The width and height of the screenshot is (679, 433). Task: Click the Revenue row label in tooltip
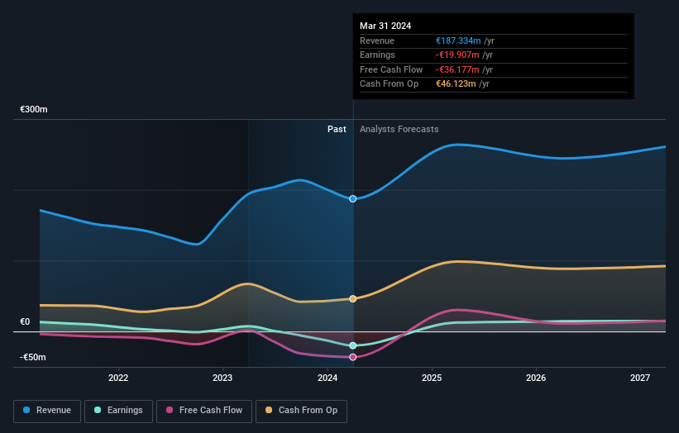[377, 40]
